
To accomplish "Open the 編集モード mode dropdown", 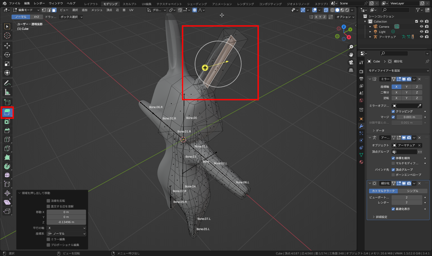I will pyautogui.click(x=26, y=10).
